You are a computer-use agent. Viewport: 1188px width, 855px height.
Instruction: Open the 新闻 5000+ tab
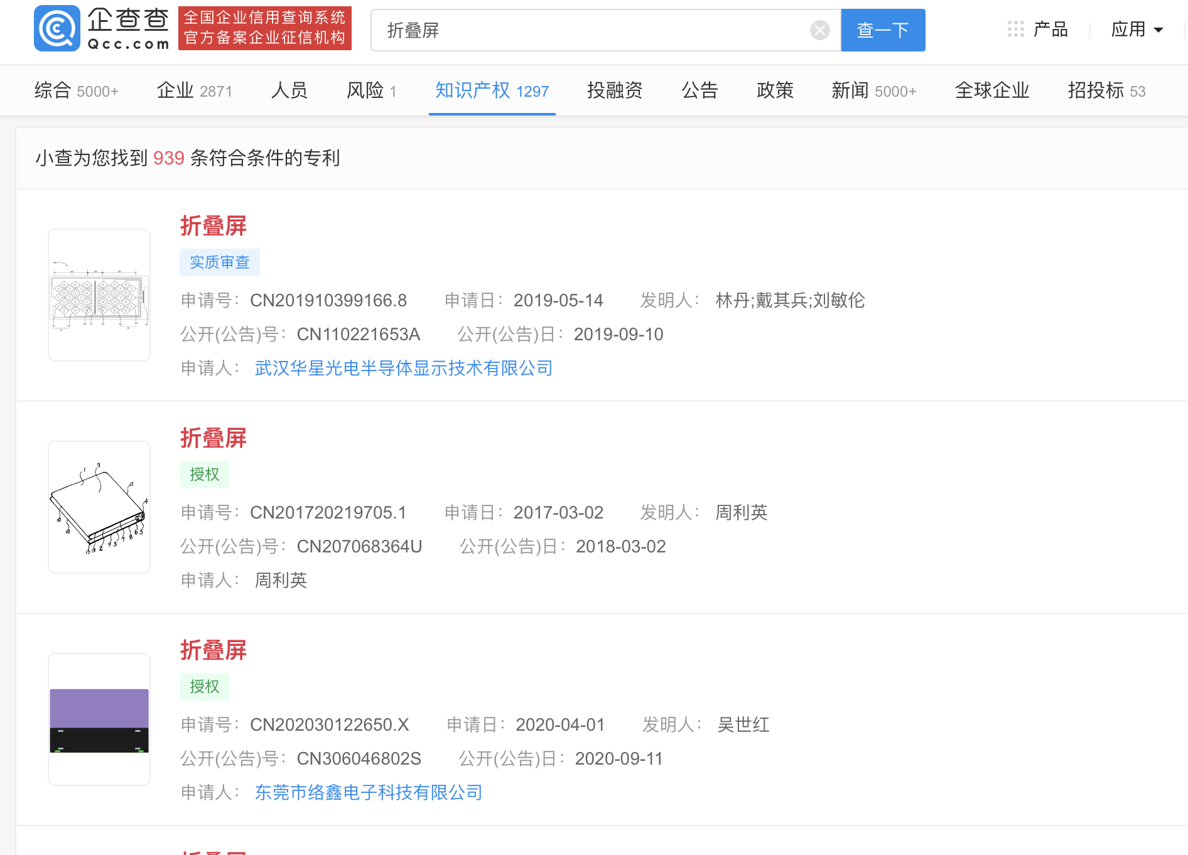pos(874,90)
